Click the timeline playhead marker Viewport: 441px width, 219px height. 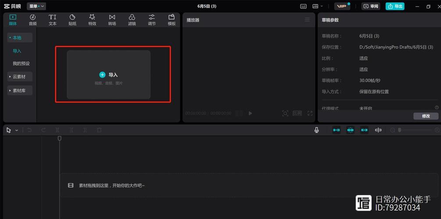[x=59, y=138]
